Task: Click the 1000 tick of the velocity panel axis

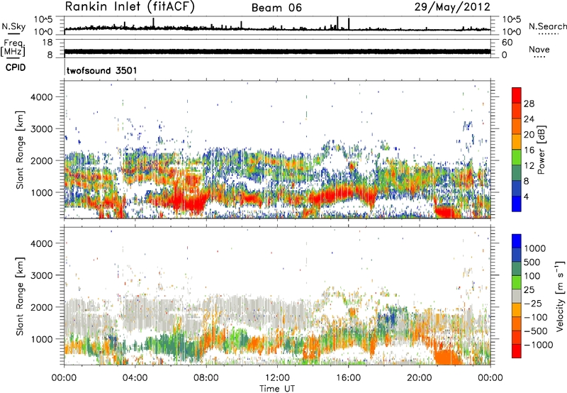Action: (x=42, y=339)
